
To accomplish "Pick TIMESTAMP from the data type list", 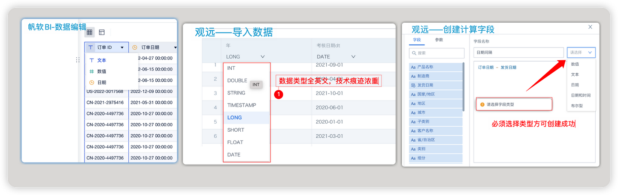I will coord(247,105).
